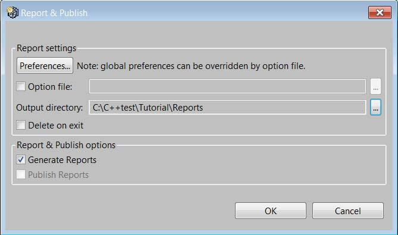Click inside the Output directory path field
The width and height of the screenshot is (398, 235).
click(227, 107)
